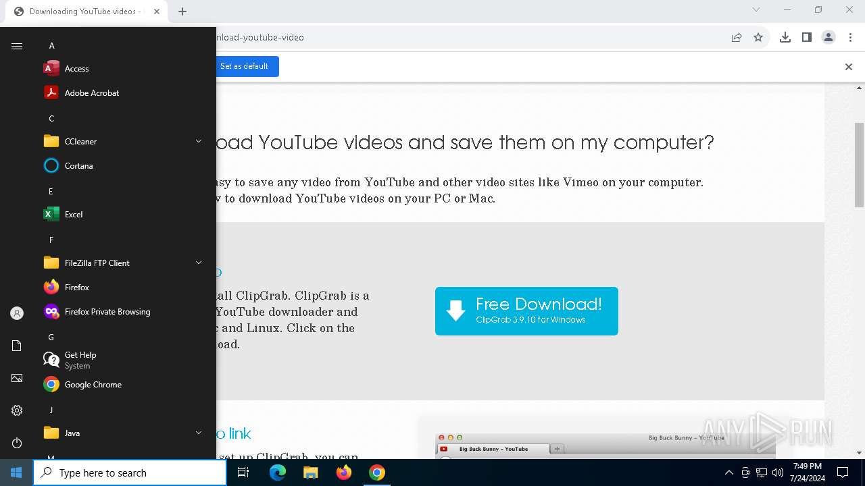Image resolution: width=865 pixels, height=486 pixels.
Task: Dismiss the default browser infobar
Action: click(848, 66)
